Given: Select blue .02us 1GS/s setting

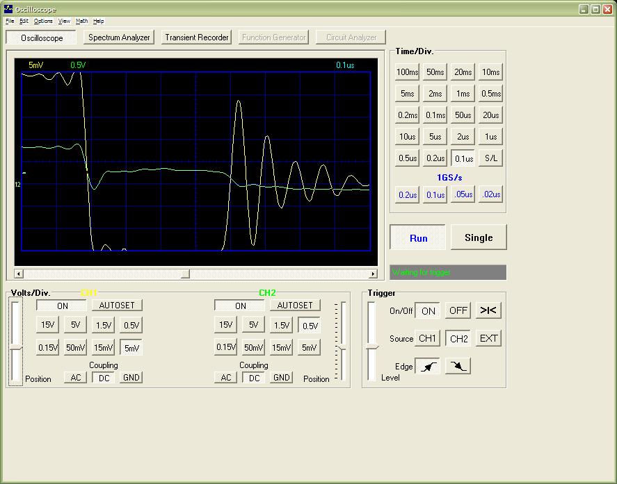Looking at the screenshot, I should point(490,195).
